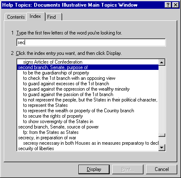
Task: Pick 'secrecy, in preparation of war' entry
Action: click(x=47, y=138)
